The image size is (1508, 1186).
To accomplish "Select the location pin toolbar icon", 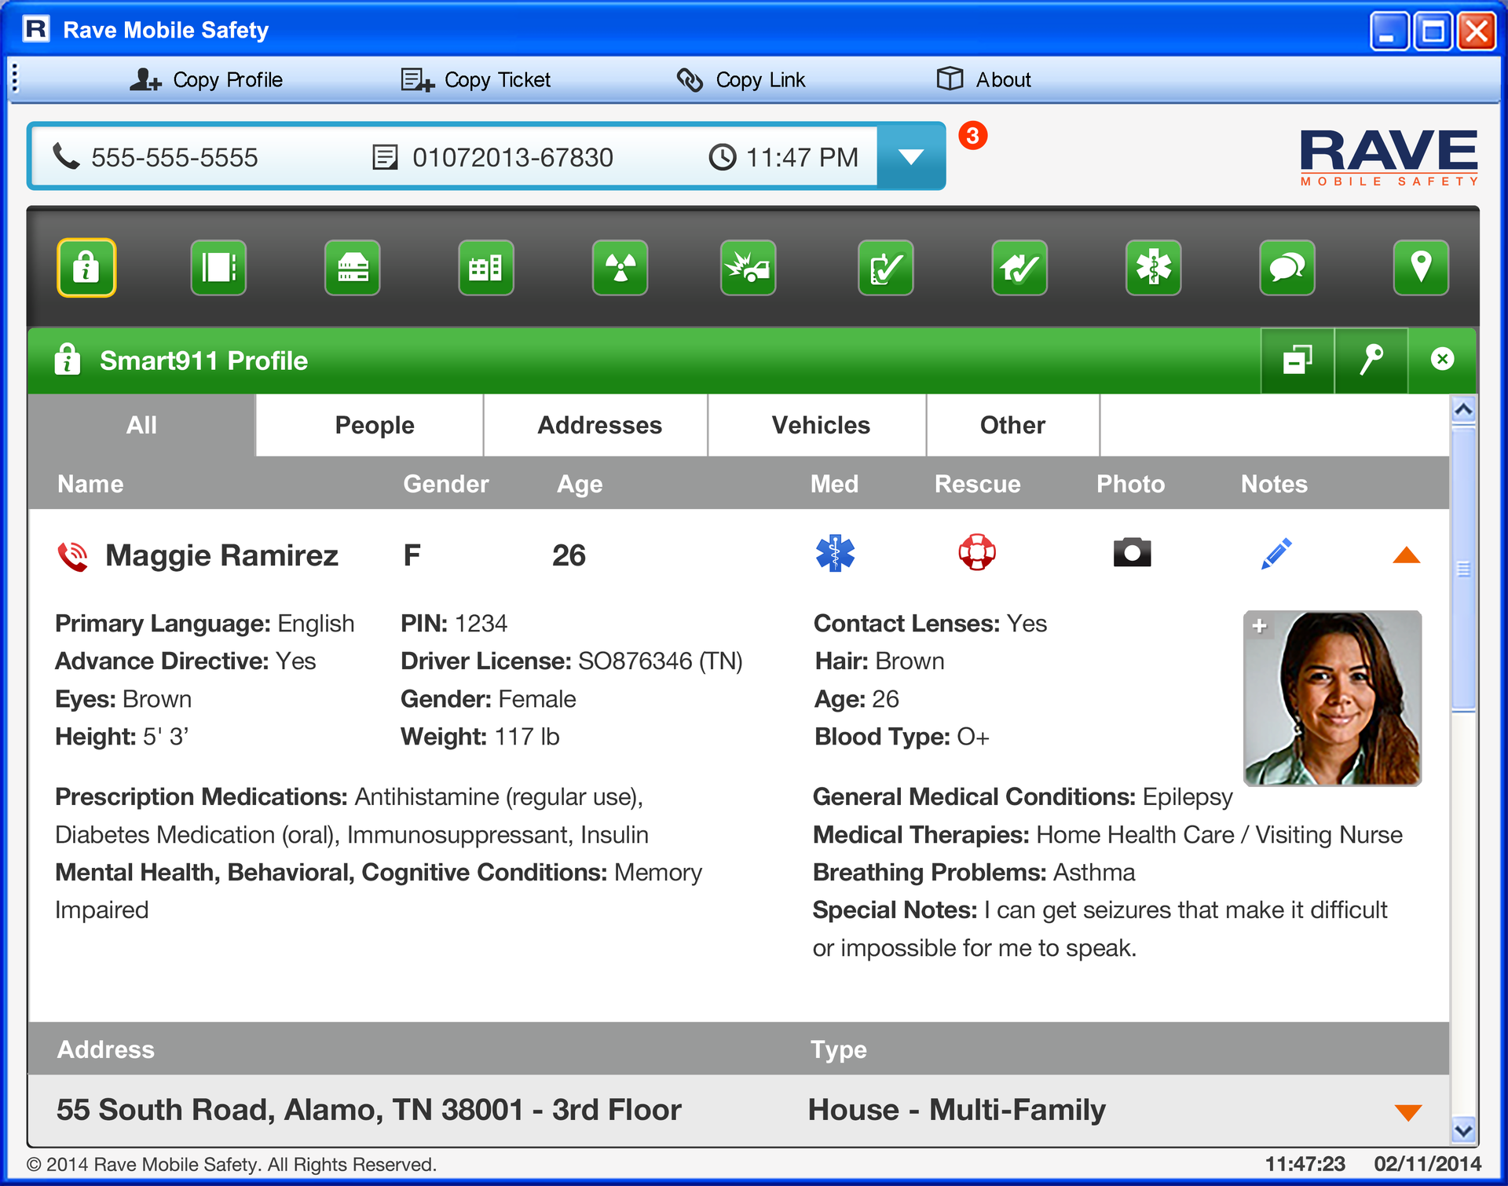I will (x=1421, y=268).
